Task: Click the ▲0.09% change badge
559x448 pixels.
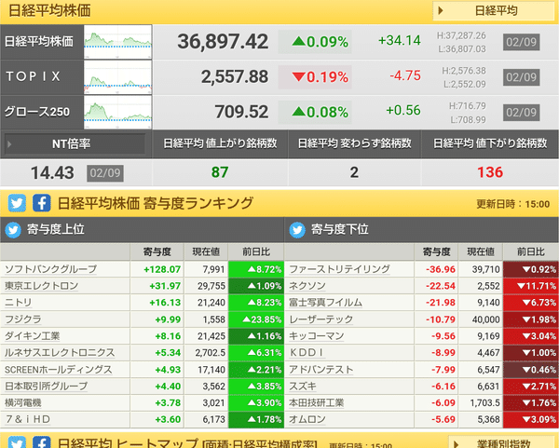Action: tap(315, 42)
